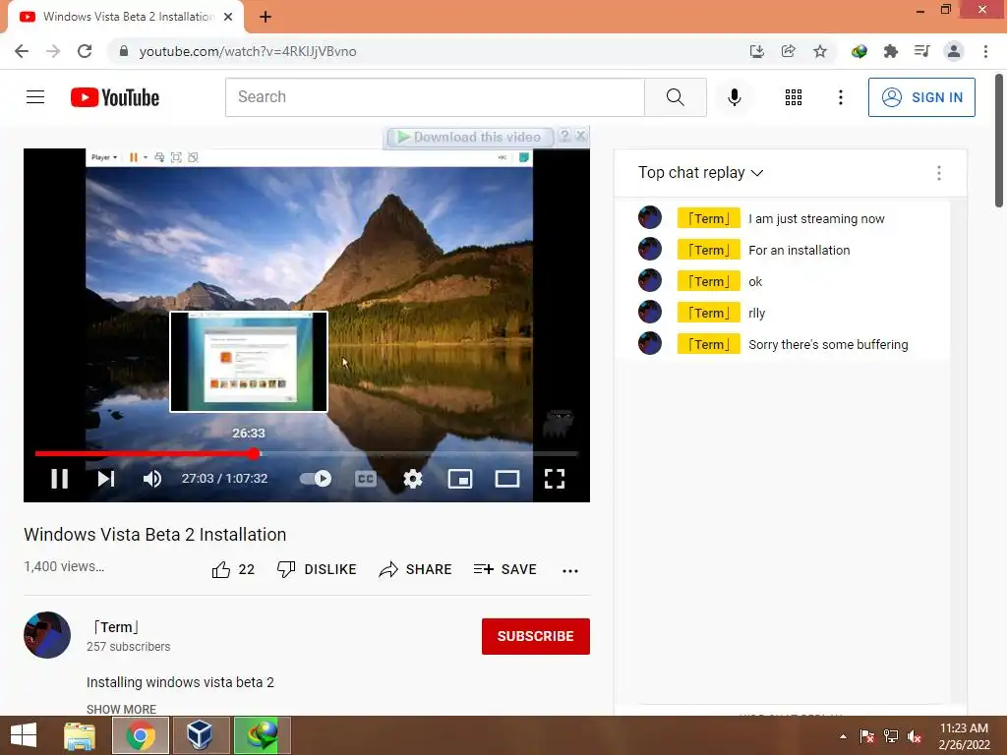Install app icon in address bar
Image resolution: width=1007 pixels, height=755 pixels.
756,51
